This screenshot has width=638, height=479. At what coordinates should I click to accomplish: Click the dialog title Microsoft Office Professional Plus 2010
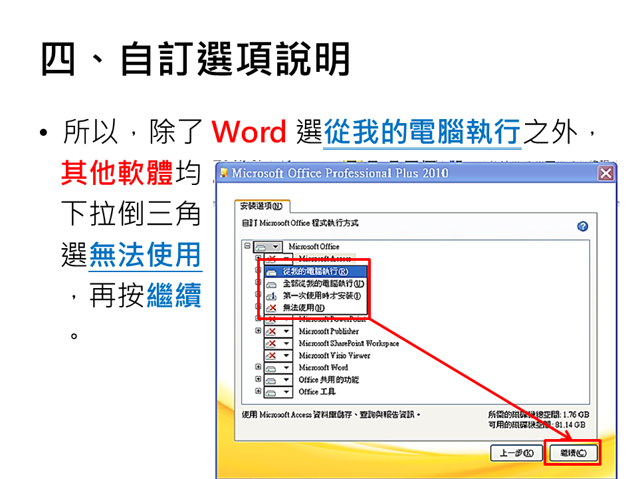[x=340, y=173]
